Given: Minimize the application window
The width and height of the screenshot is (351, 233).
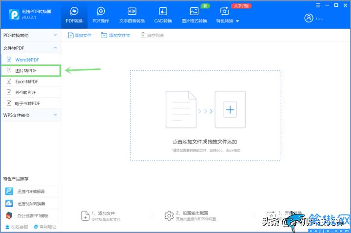Looking at the screenshot, I should (327, 5).
